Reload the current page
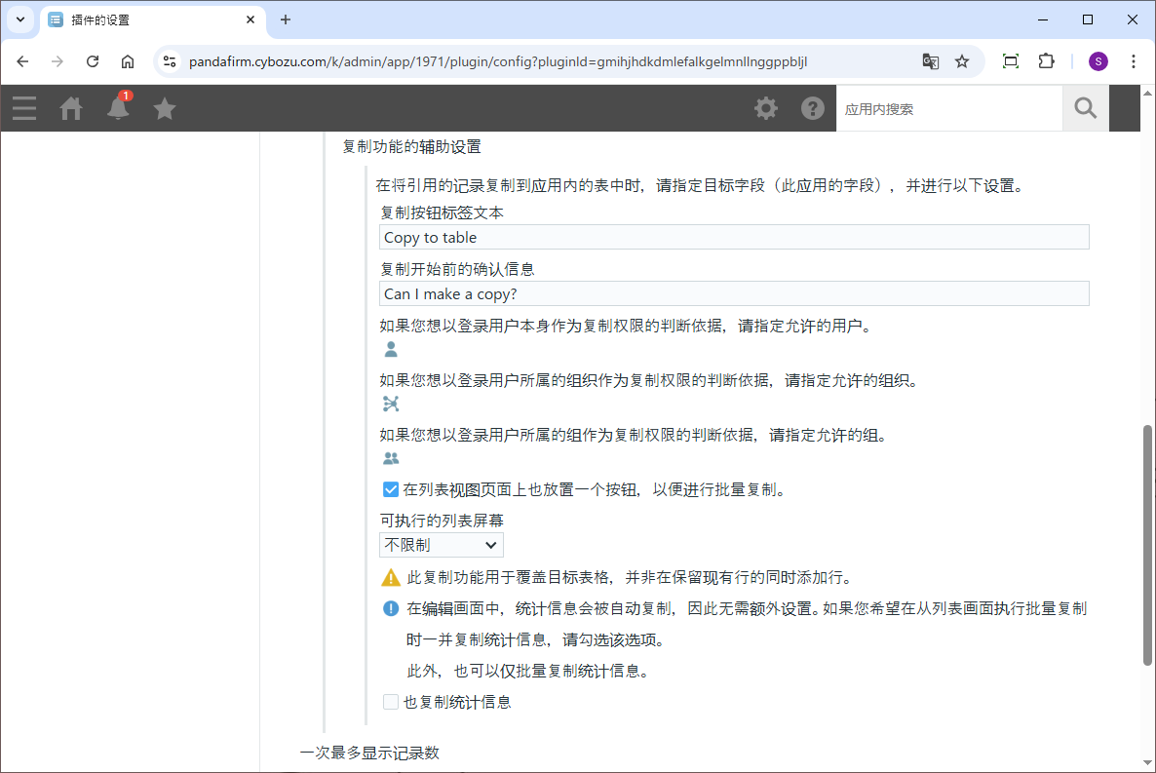This screenshot has width=1156, height=773. (93, 61)
